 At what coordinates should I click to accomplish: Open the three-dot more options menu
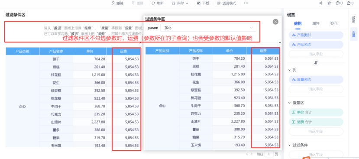pos(246,3)
